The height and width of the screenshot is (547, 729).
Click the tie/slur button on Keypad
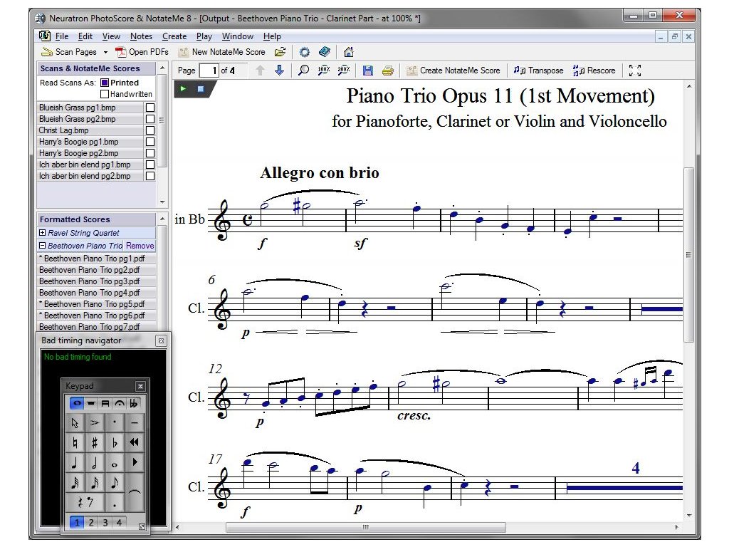(135, 492)
